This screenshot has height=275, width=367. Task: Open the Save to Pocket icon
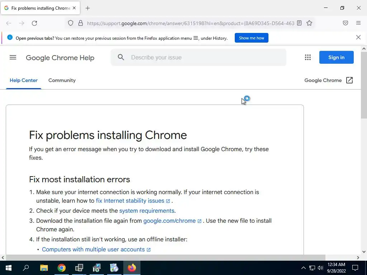(x=345, y=23)
